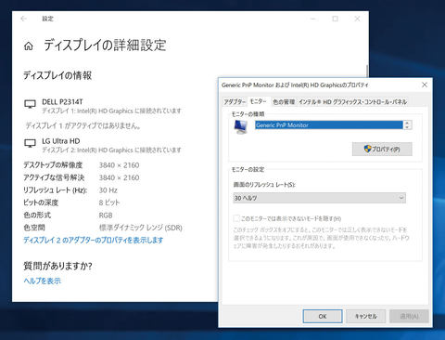Click the Generic PnP Monitor icon in dialog

[241, 126]
